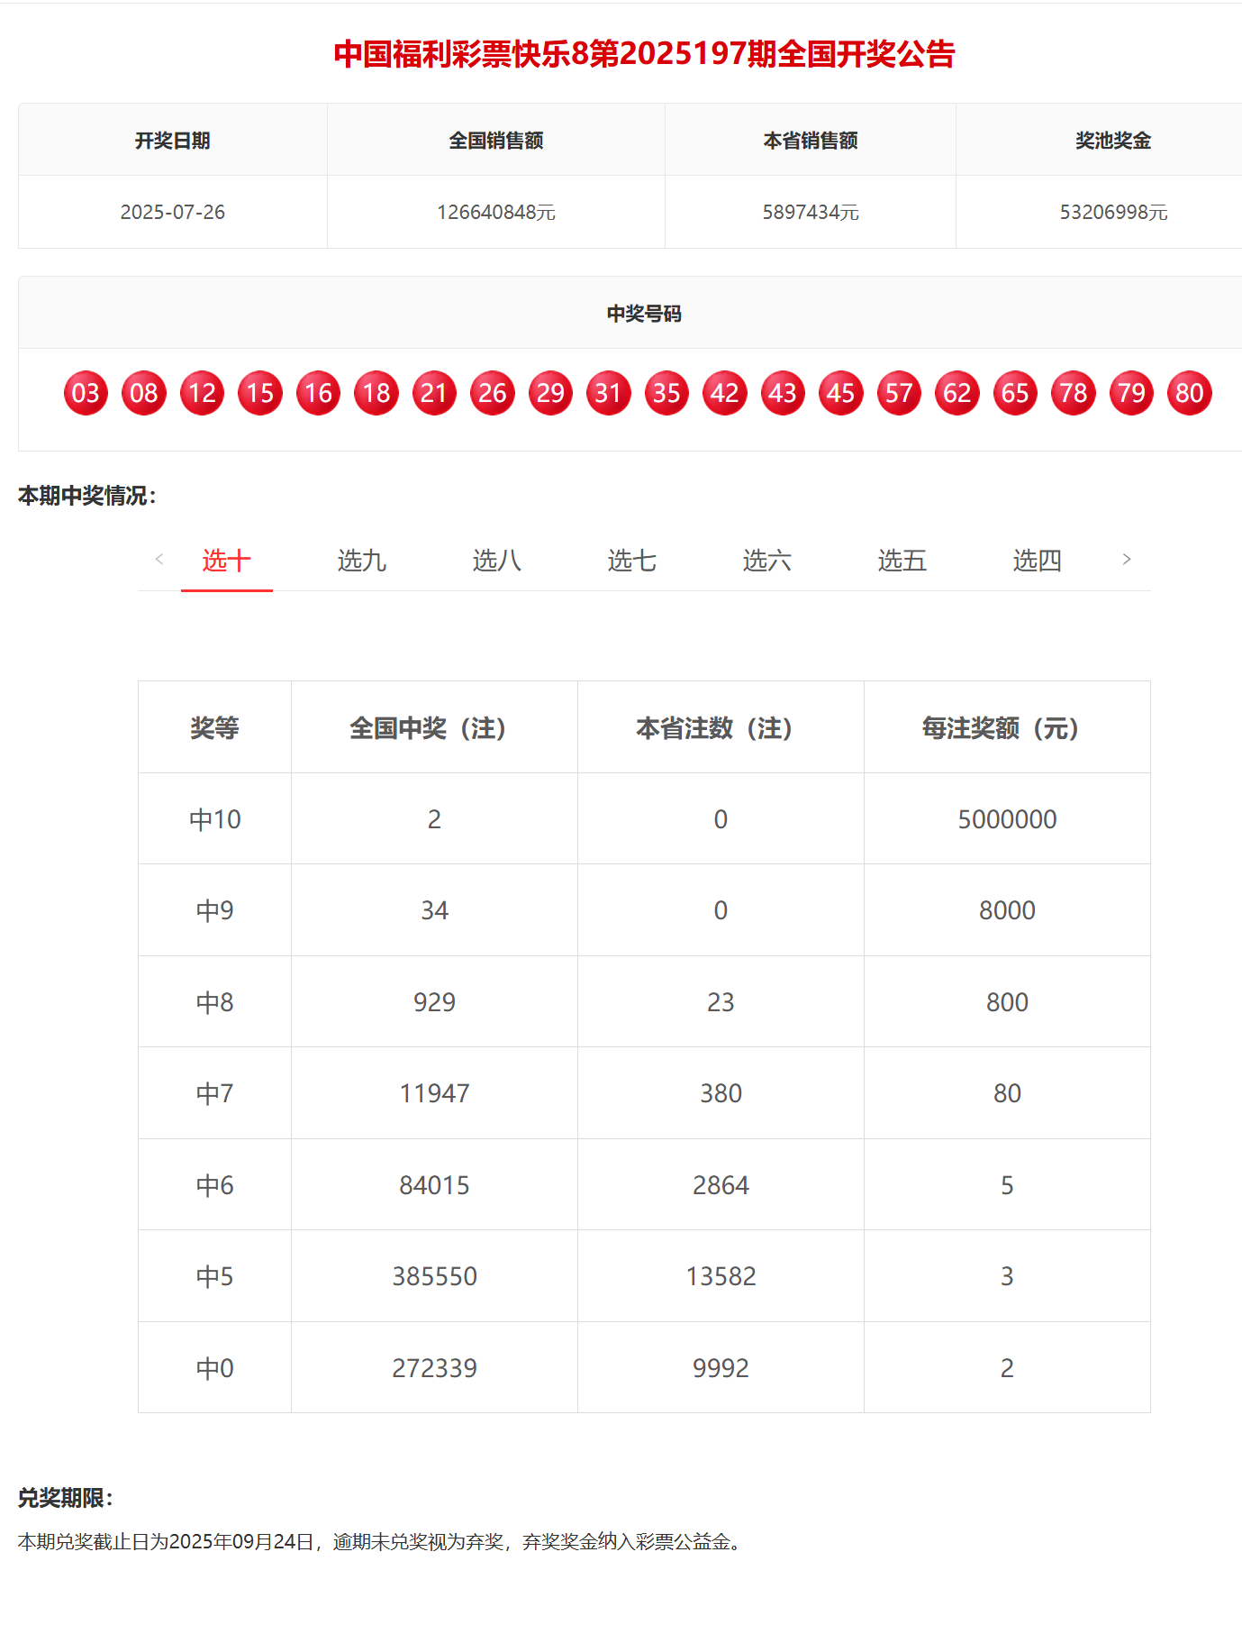Click the 中10 prize row label

(214, 819)
